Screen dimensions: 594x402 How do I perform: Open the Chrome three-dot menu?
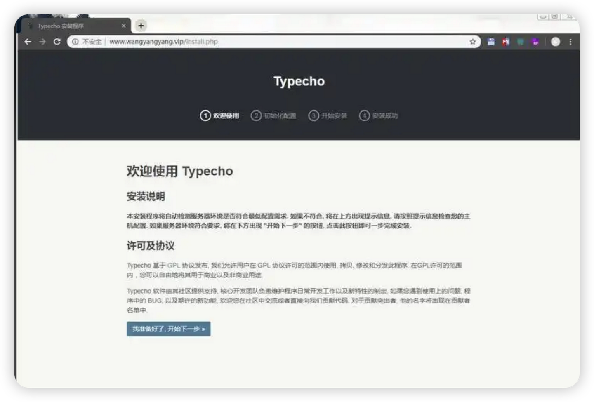coord(570,42)
